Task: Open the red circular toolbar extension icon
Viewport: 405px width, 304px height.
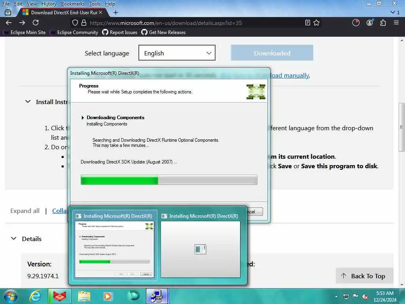Action: click(356, 23)
